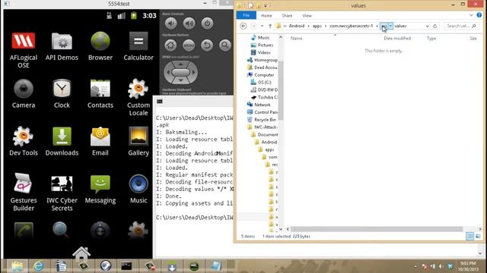487x273 pixels.
Task: Click emulator hardware MENU button
Action: pos(189,45)
